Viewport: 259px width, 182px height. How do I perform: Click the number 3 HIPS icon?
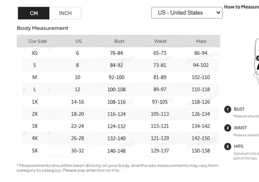[228, 147]
